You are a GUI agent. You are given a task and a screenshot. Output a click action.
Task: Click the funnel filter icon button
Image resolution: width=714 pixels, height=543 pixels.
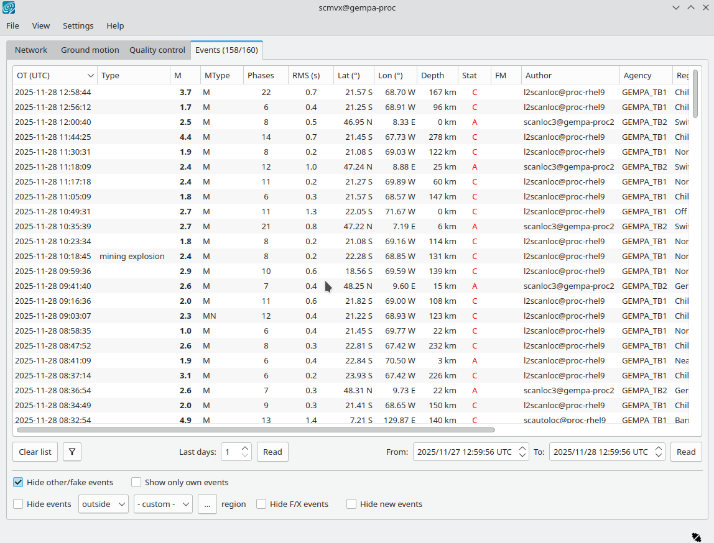click(72, 452)
